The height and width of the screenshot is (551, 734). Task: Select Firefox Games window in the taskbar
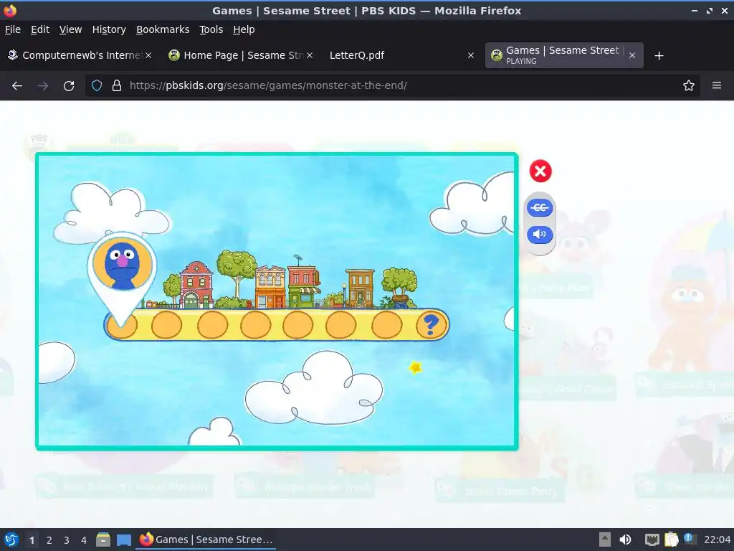206,540
